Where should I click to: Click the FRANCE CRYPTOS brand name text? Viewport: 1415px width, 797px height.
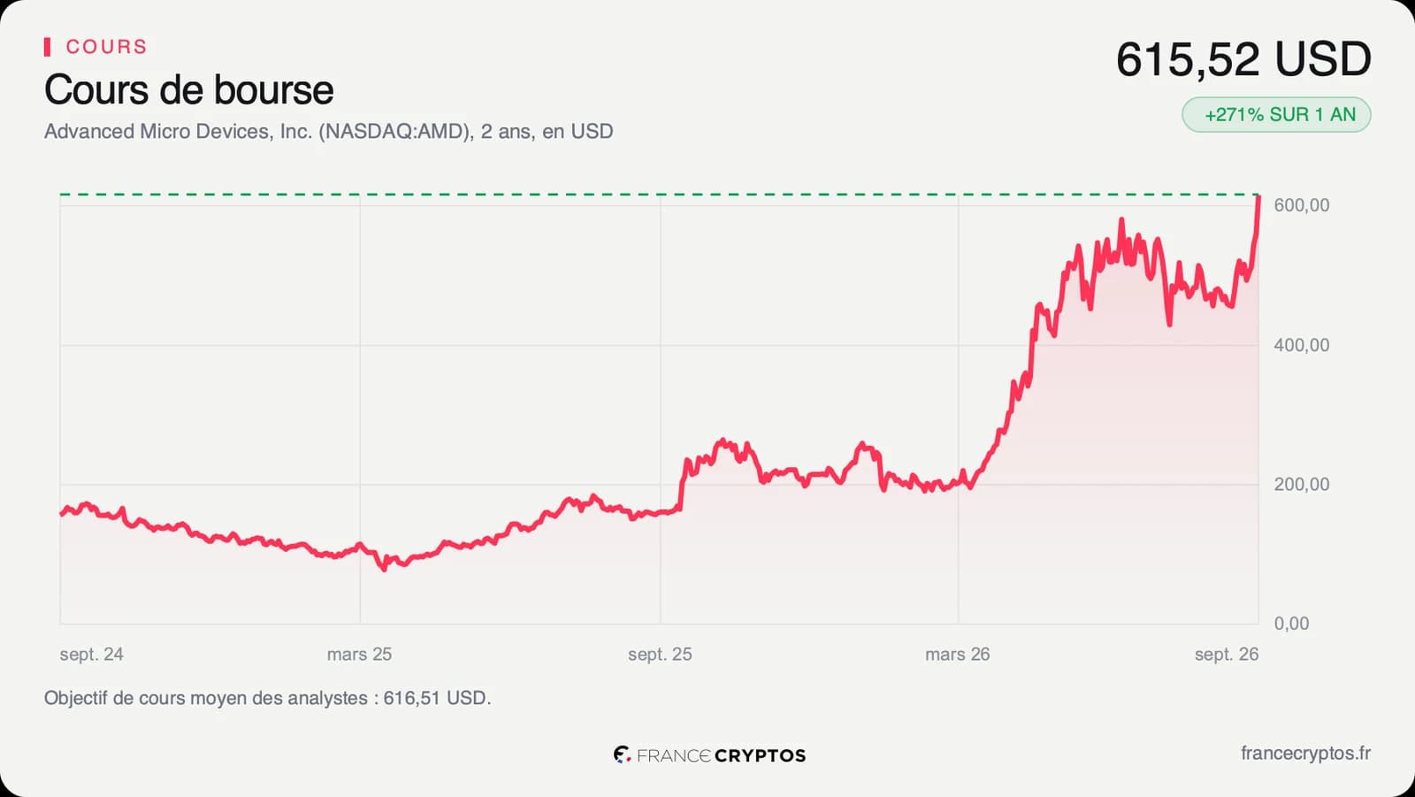[721, 755]
